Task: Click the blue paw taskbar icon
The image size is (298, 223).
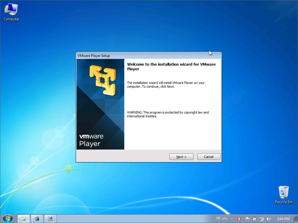Action: 37,219
